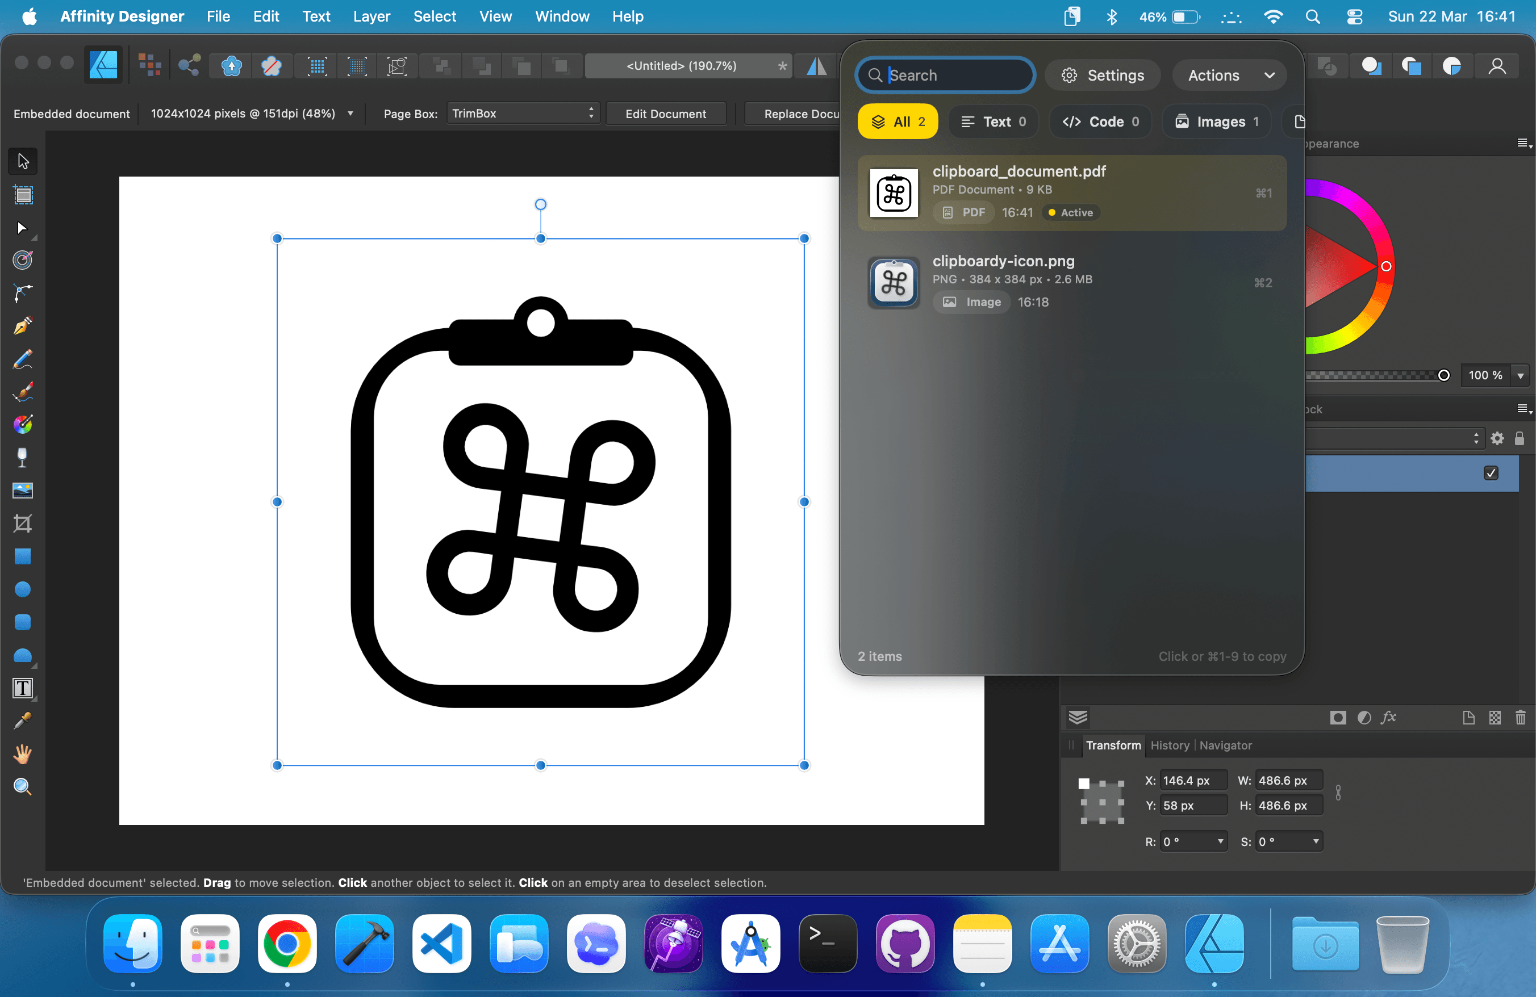Select the Node tool
1536x997 pixels.
pos(23,229)
